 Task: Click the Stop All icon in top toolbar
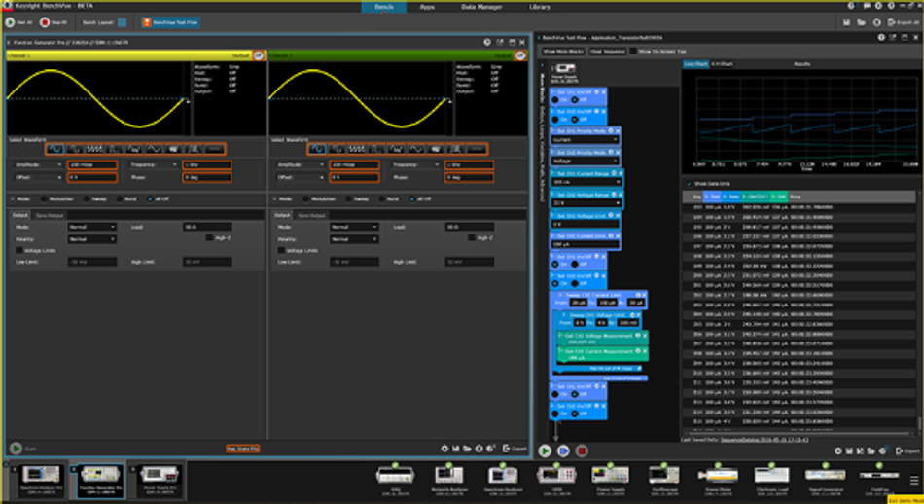pyautogui.click(x=45, y=22)
